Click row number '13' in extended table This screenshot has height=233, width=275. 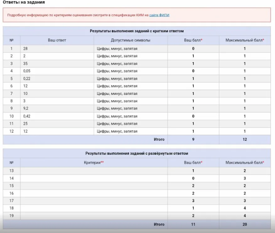click(11, 171)
